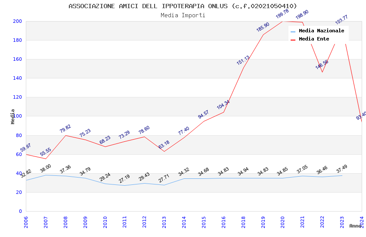Select the 199.78 peak value label
366x237 pixels.
click(x=282, y=14)
